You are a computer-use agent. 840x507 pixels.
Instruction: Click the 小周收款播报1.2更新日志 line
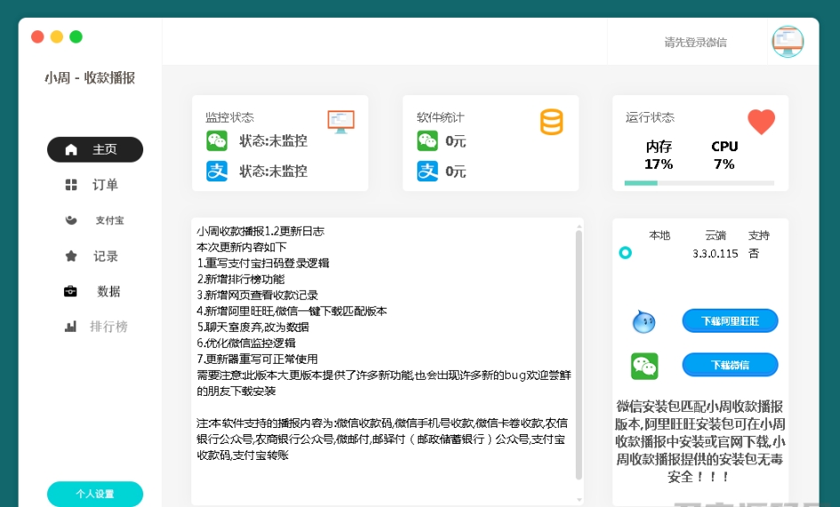click(x=261, y=231)
